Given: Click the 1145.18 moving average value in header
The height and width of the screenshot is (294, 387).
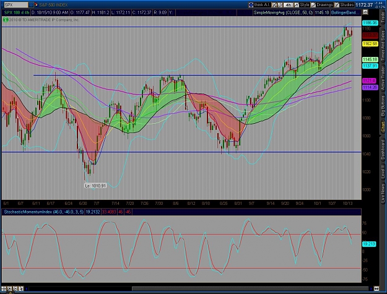Looking at the screenshot, I should click(x=322, y=12).
